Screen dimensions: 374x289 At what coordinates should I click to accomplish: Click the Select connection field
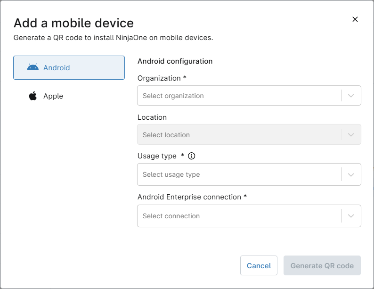[x=238, y=216]
